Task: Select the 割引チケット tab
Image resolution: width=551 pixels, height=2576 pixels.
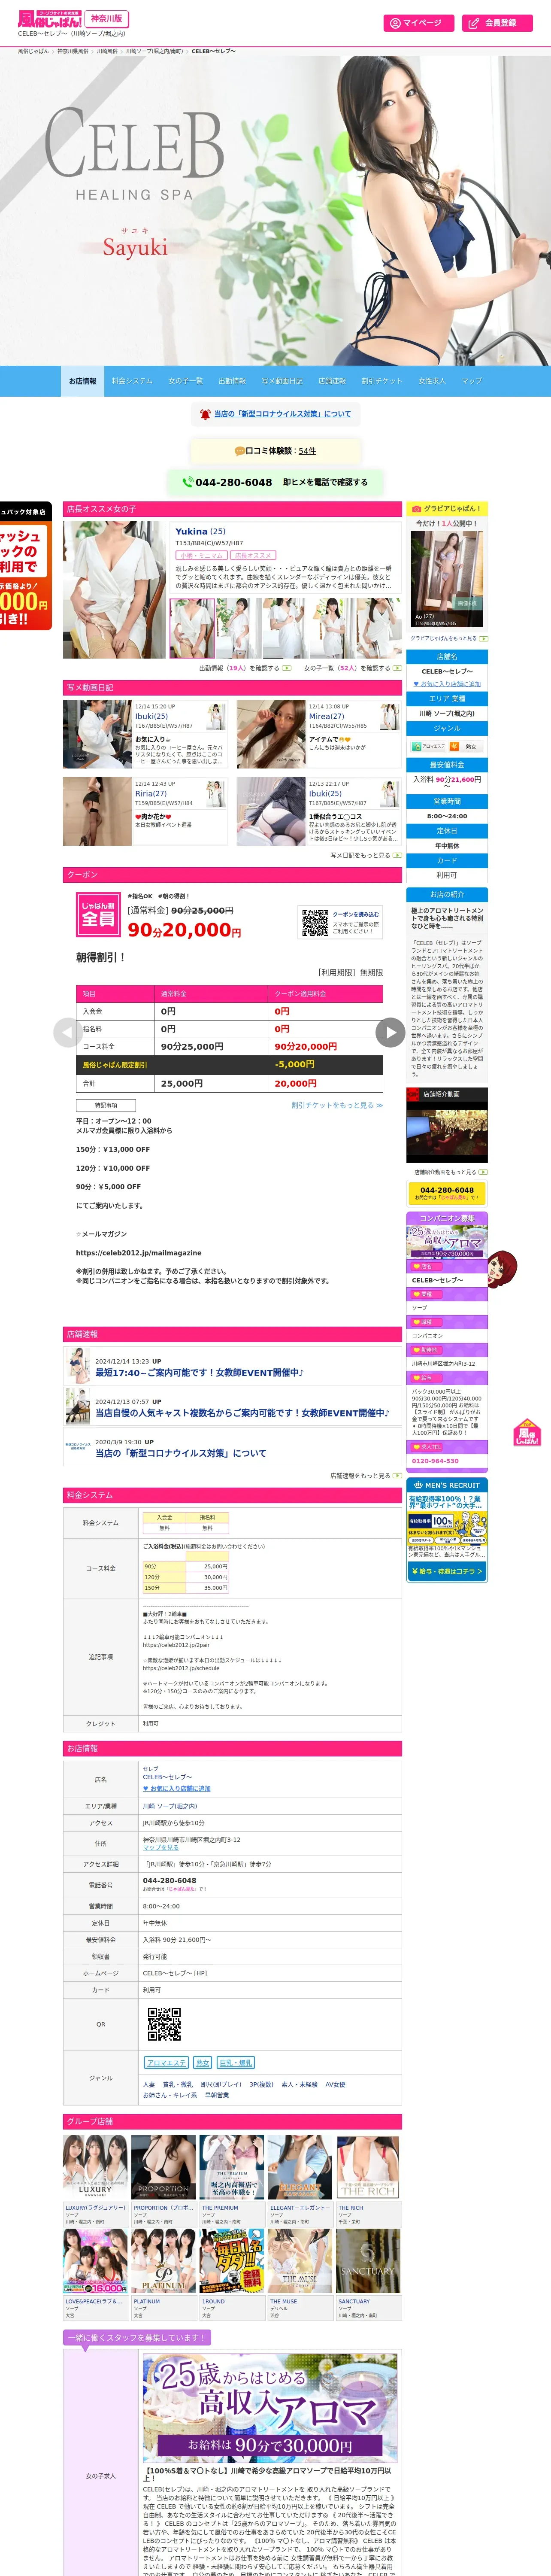Action: pyautogui.click(x=381, y=381)
